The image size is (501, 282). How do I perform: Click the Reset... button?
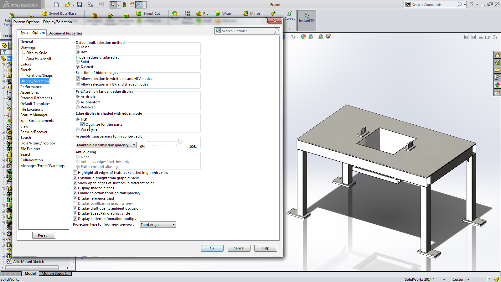[44, 235]
